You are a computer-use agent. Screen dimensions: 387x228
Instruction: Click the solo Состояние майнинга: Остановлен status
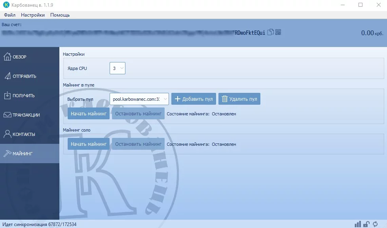coord(201,144)
